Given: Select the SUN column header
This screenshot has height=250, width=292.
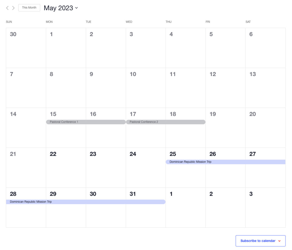Looking at the screenshot, I should [9, 22].
